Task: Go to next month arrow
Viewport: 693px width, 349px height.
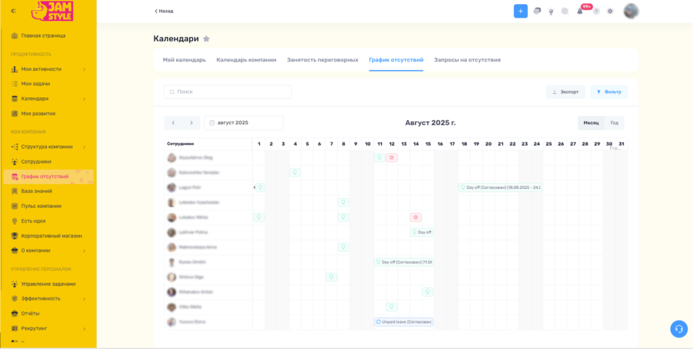Action: pyautogui.click(x=192, y=123)
